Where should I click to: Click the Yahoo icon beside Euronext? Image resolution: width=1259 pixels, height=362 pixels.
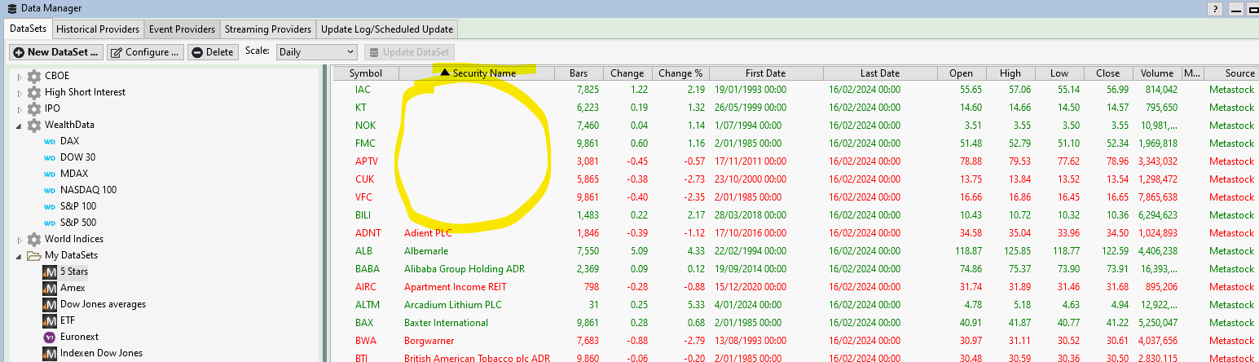(x=49, y=337)
